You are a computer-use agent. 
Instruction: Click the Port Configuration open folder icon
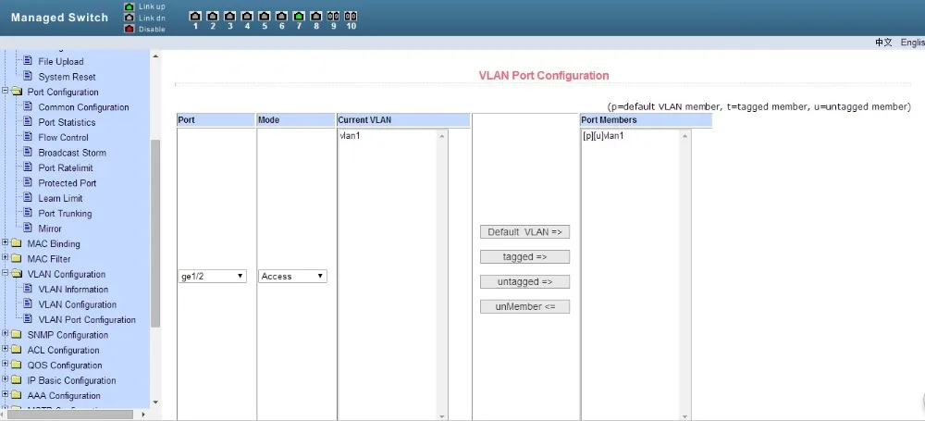(17, 92)
